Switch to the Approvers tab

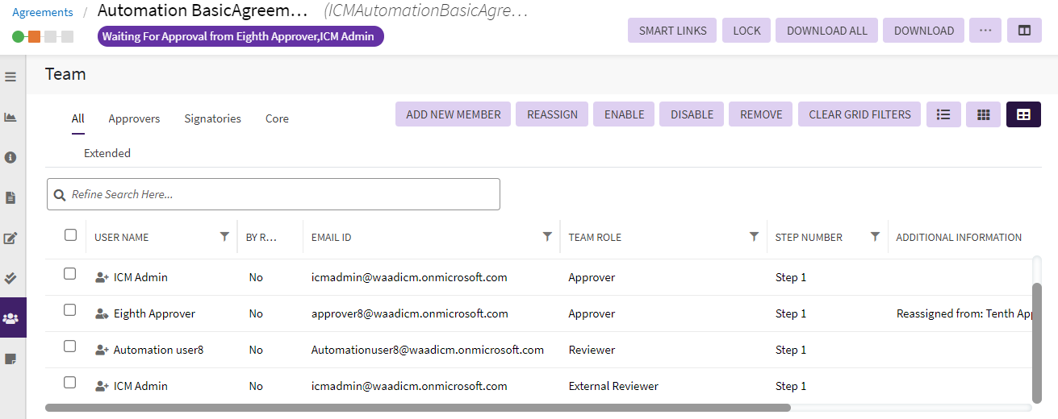click(x=134, y=118)
